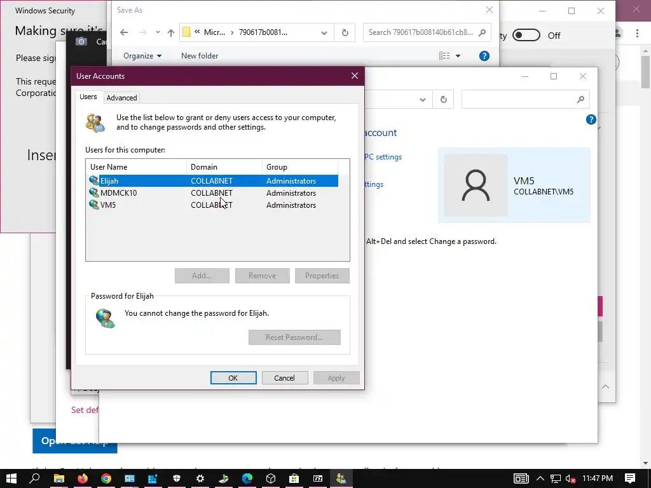651x488 pixels.
Task: Click New folder in Save As
Action: tap(199, 56)
